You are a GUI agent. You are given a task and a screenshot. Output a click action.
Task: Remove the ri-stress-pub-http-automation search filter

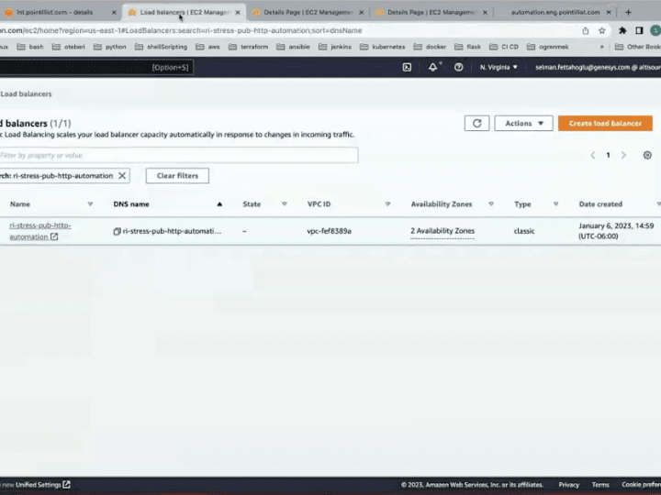[x=122, y=176]
